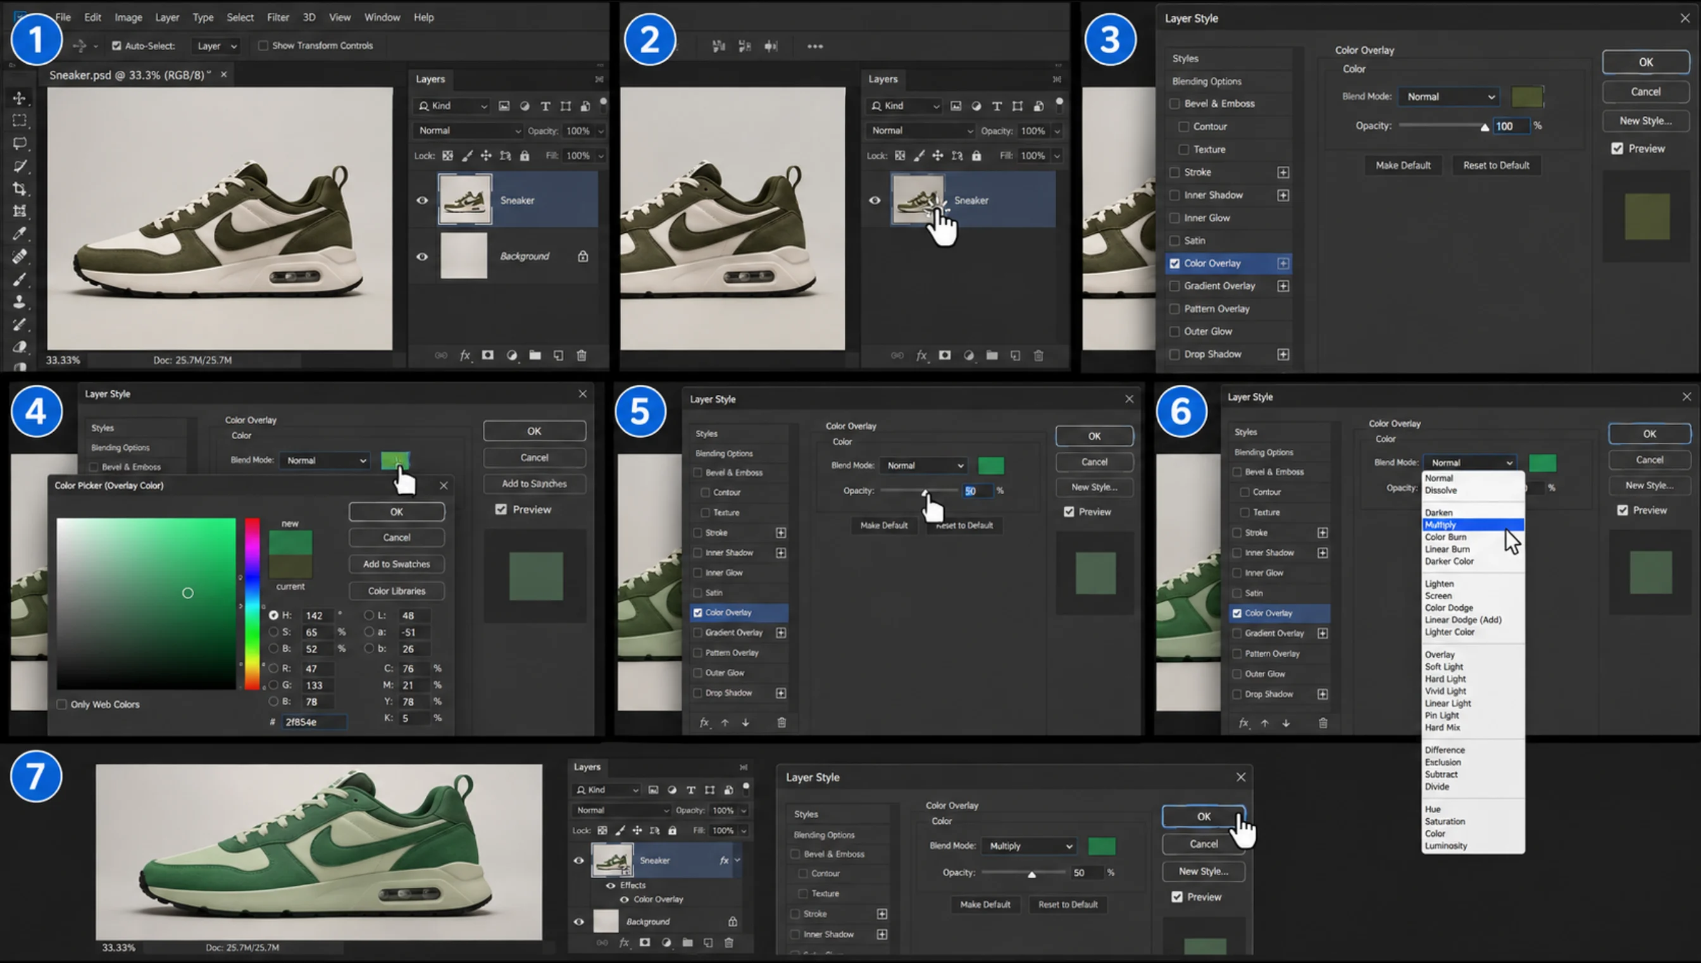Select the Lasso tool
Image resolution: width=1701 pixels, height=963 pixels.
point(19,144)
